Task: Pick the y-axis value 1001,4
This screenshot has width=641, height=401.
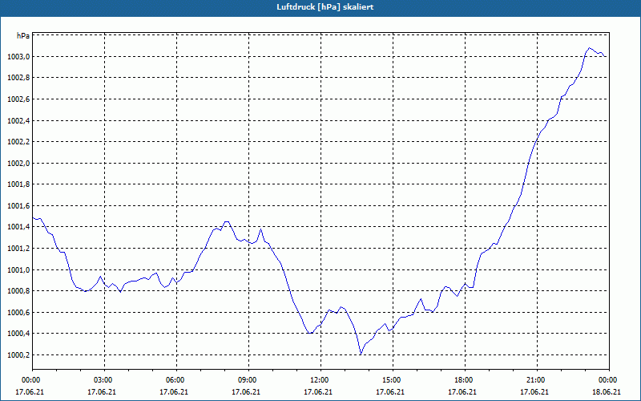Action: [18, 227]
